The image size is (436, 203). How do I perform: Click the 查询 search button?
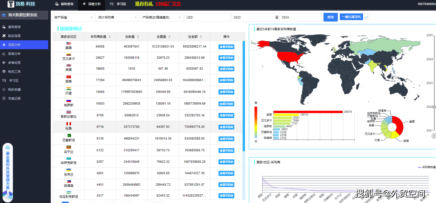tap(330, 17)
